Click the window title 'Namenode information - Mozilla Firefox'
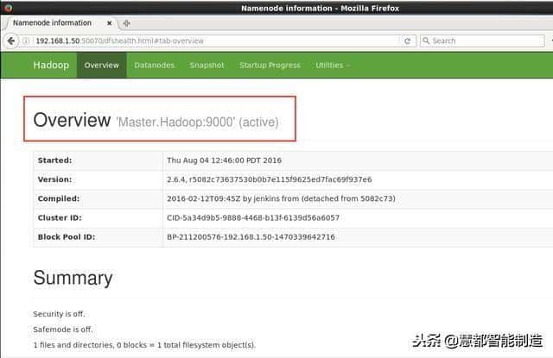Screen dimensions: 553x358 [320, 8]
